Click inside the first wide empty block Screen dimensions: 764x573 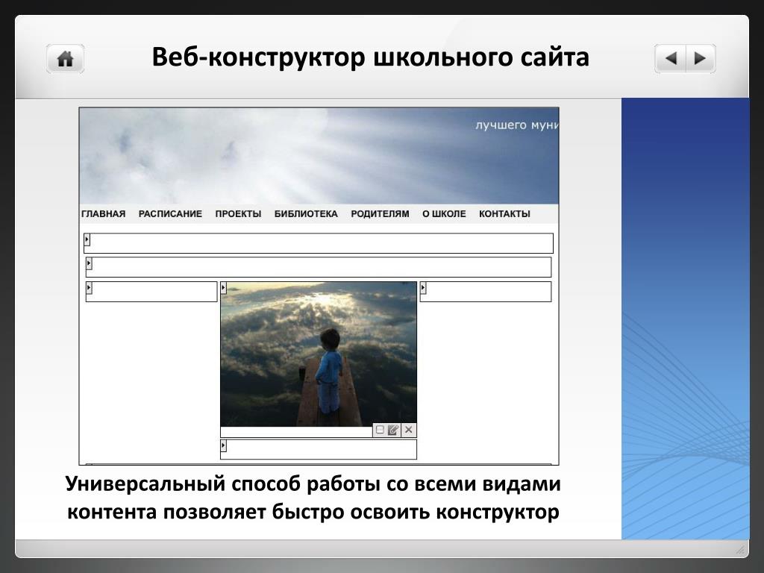(319, 243)
